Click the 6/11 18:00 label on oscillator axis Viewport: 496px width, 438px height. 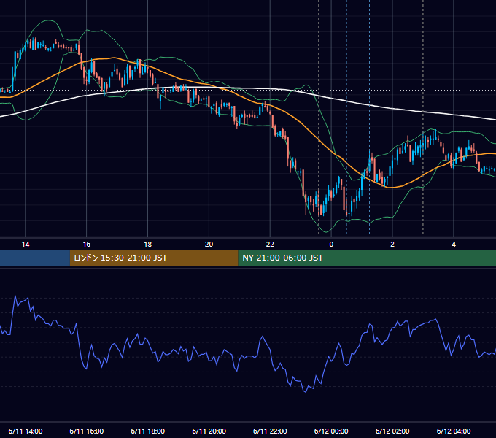(x=148, y=431)
